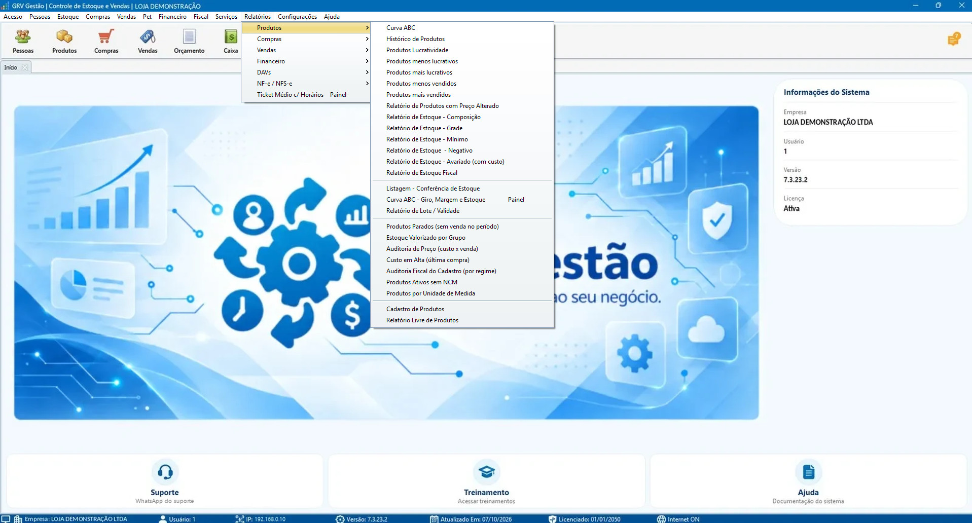Choose Produtos Ativos sem NCM
This screenshot has height=523, width=972.
[462, 282]
